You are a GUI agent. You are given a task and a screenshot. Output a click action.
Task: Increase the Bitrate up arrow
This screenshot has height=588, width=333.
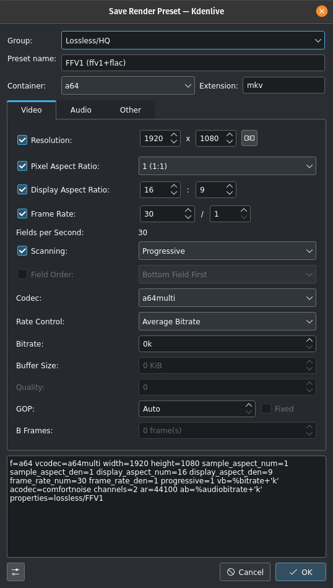[x=309, y=340]
